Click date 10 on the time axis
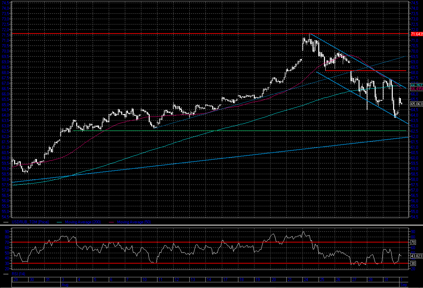The width and height of the screenshot is (423, 288). 144,280
